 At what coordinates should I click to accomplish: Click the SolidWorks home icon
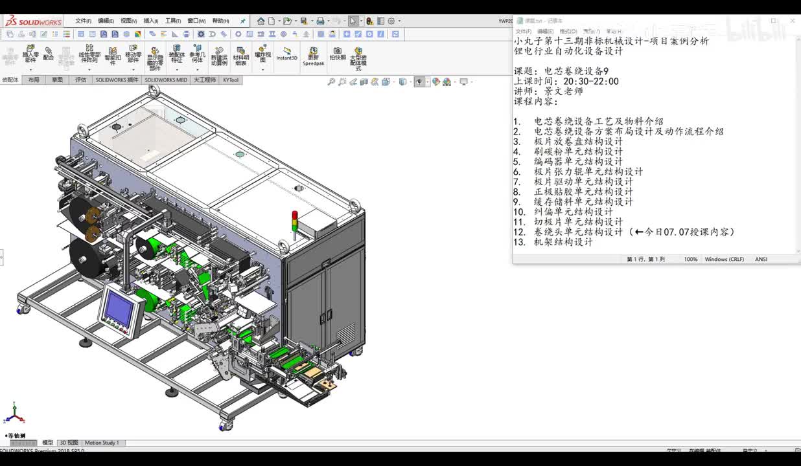[x=261, y=21]
